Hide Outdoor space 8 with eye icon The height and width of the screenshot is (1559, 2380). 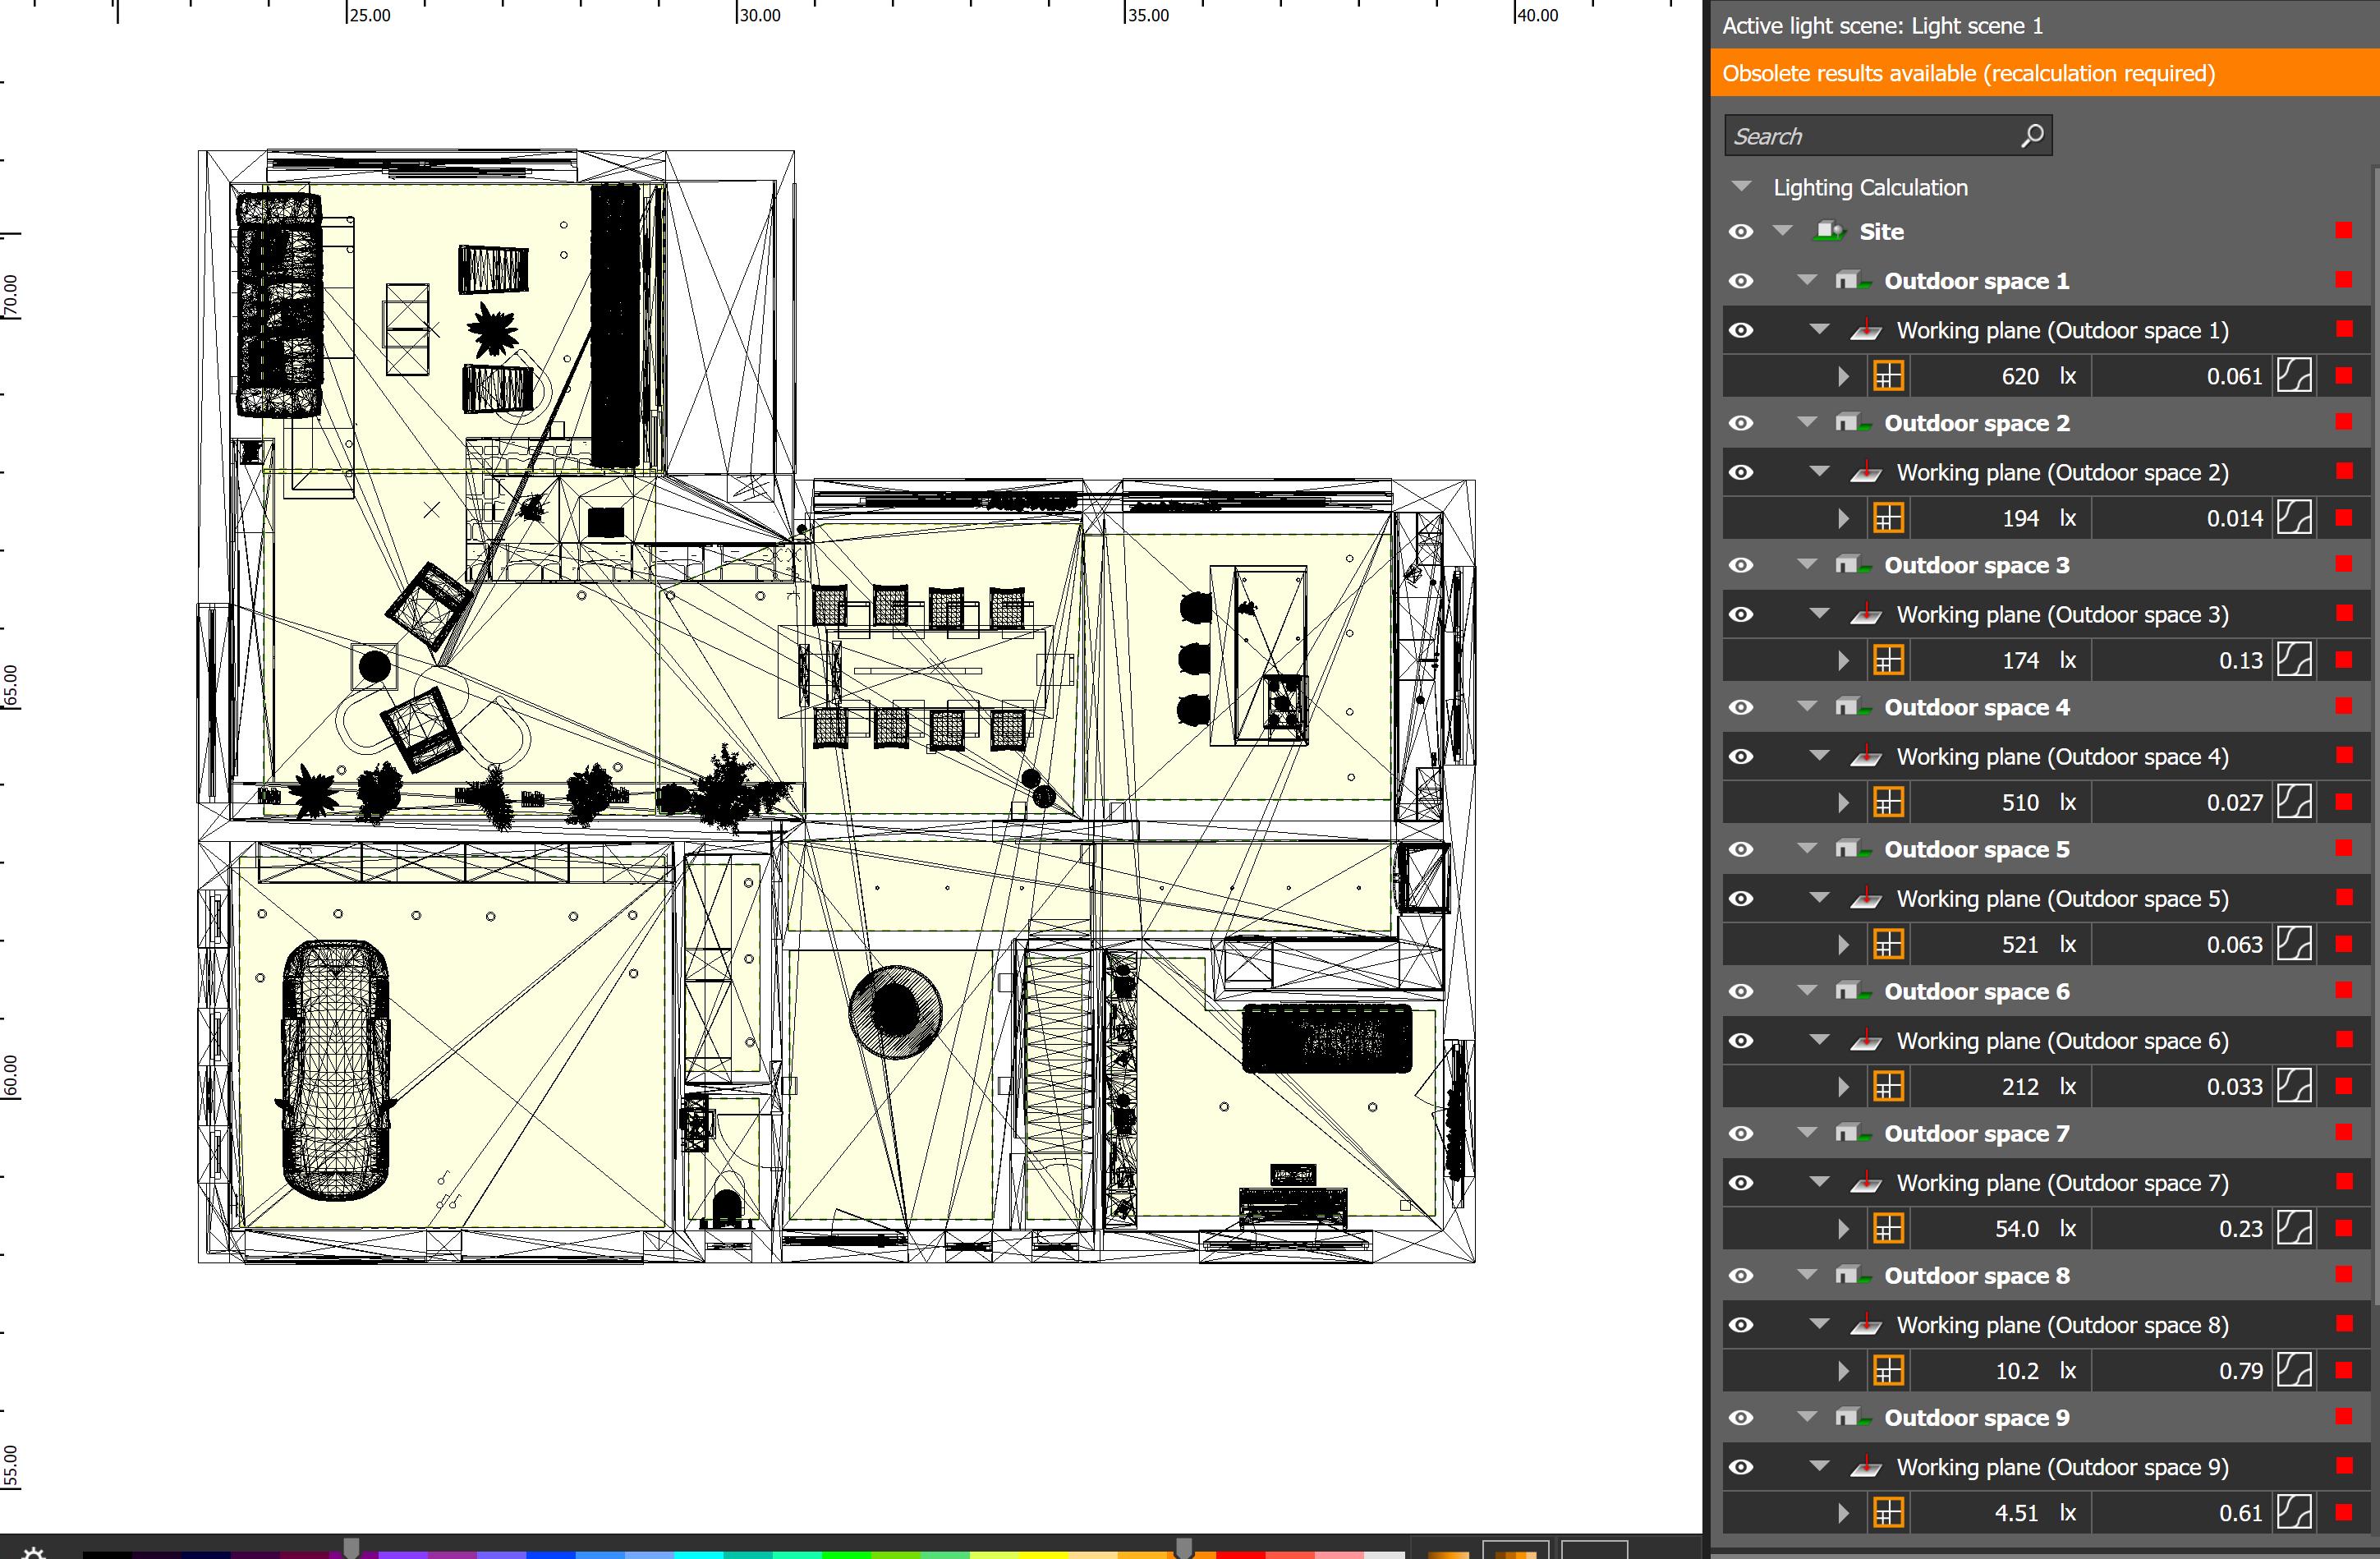(x=1741, y=1276)
